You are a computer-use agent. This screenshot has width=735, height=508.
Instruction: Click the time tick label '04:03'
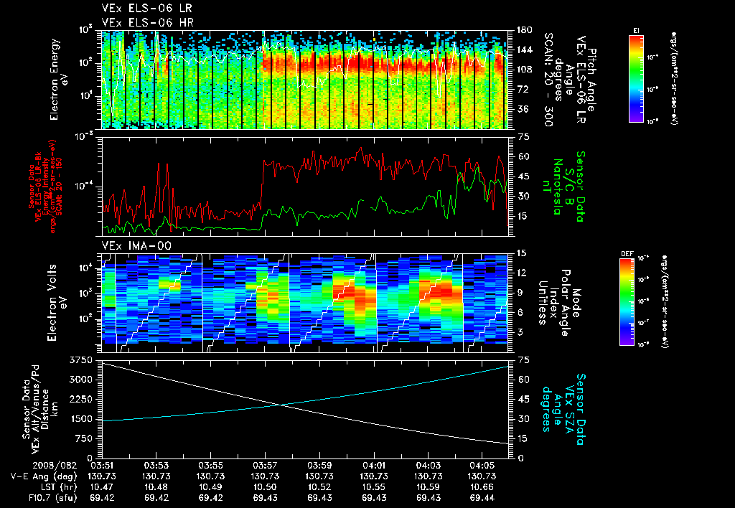[428, 466]
